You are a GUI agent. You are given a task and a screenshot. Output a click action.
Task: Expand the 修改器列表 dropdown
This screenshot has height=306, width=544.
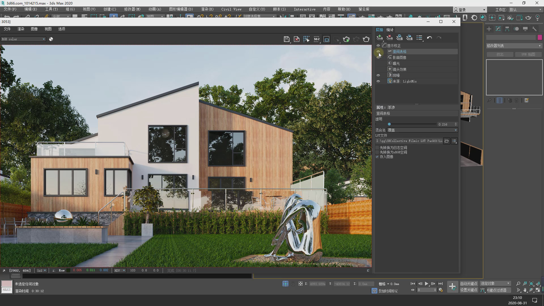click(x=514, y=46)
